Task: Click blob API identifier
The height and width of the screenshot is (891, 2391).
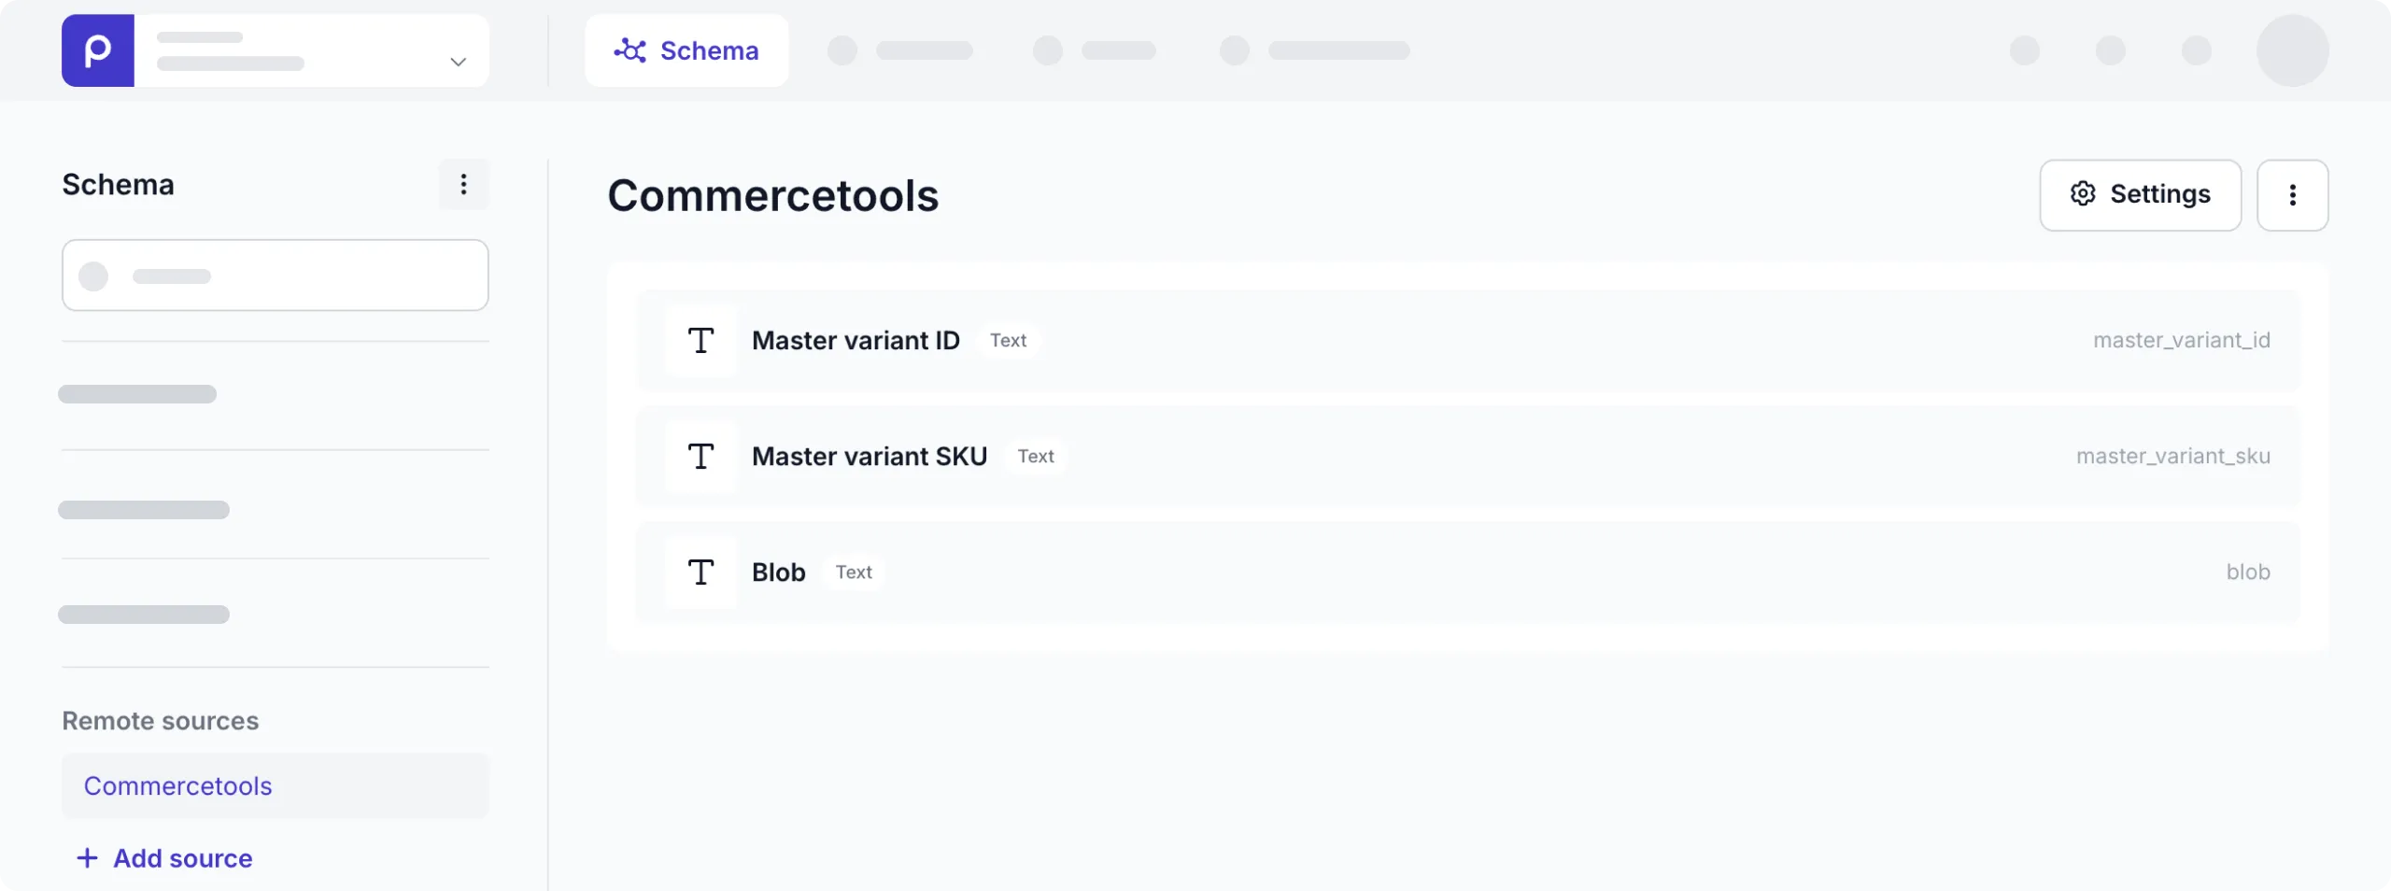Action: 2248,572
